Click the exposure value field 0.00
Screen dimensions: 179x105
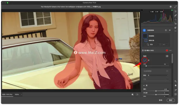166,89
